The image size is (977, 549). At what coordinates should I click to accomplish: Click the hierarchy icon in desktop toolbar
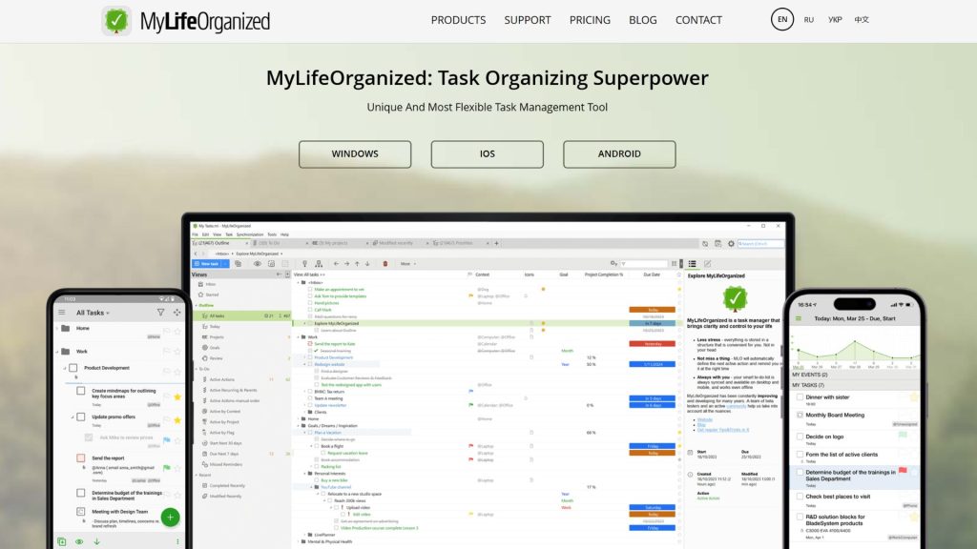319,264
